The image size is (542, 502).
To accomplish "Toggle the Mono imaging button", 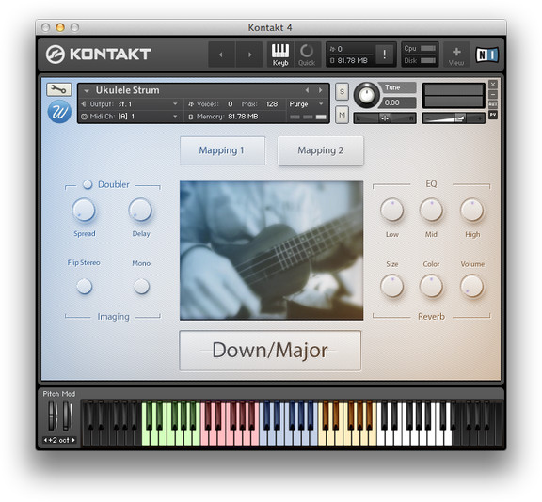I will (141, 286).
